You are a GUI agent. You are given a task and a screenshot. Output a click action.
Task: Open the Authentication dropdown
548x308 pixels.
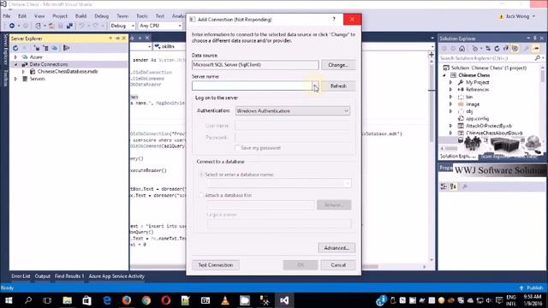[346, 111]
